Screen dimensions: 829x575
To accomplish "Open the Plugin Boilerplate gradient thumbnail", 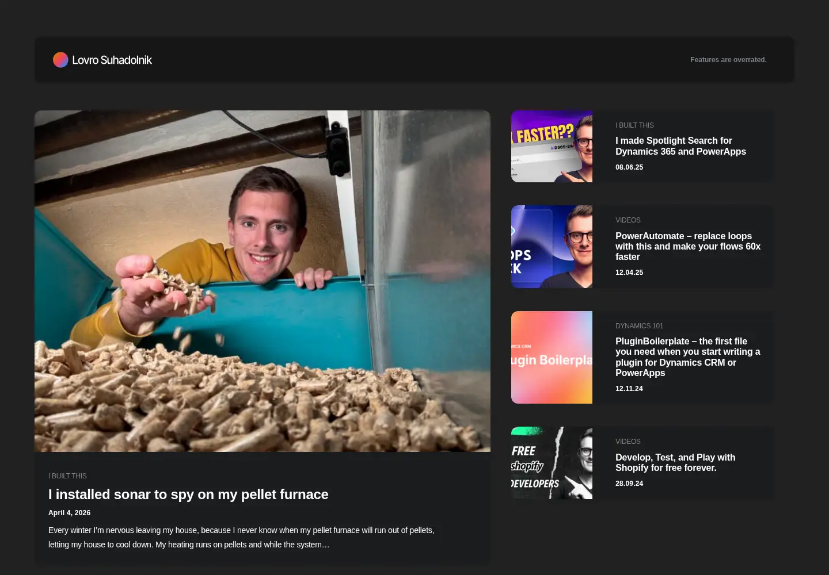I will coord(552,358).
